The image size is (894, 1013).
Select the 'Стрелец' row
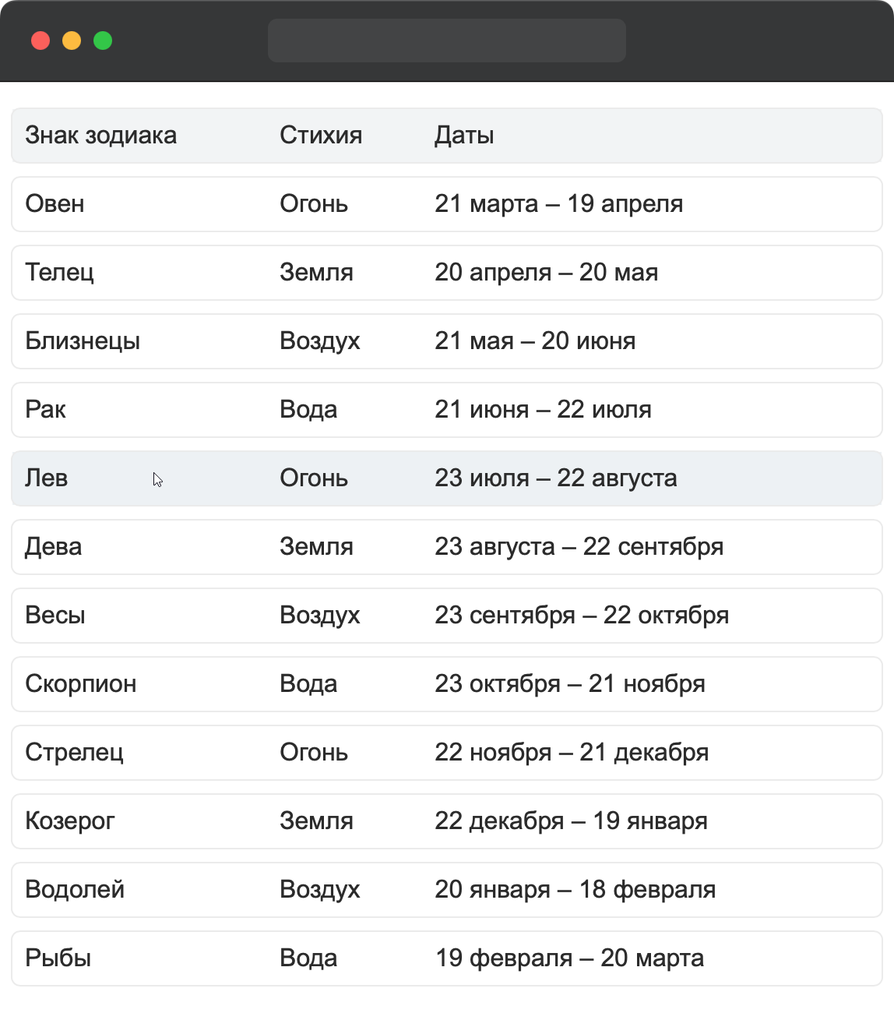click(446, 753)
